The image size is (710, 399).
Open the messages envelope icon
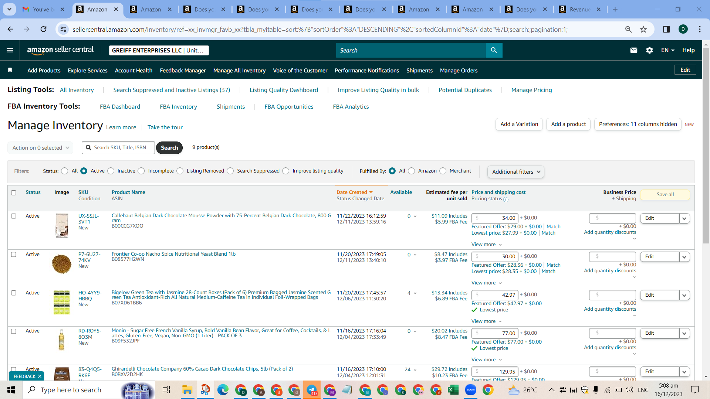[x=633, y=50]
